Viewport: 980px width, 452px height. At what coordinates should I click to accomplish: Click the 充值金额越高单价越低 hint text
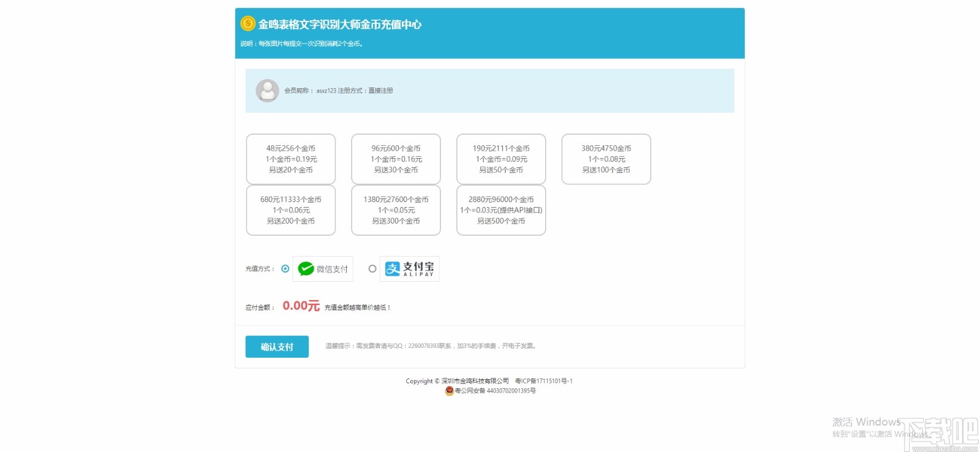[x=358, y=307]
